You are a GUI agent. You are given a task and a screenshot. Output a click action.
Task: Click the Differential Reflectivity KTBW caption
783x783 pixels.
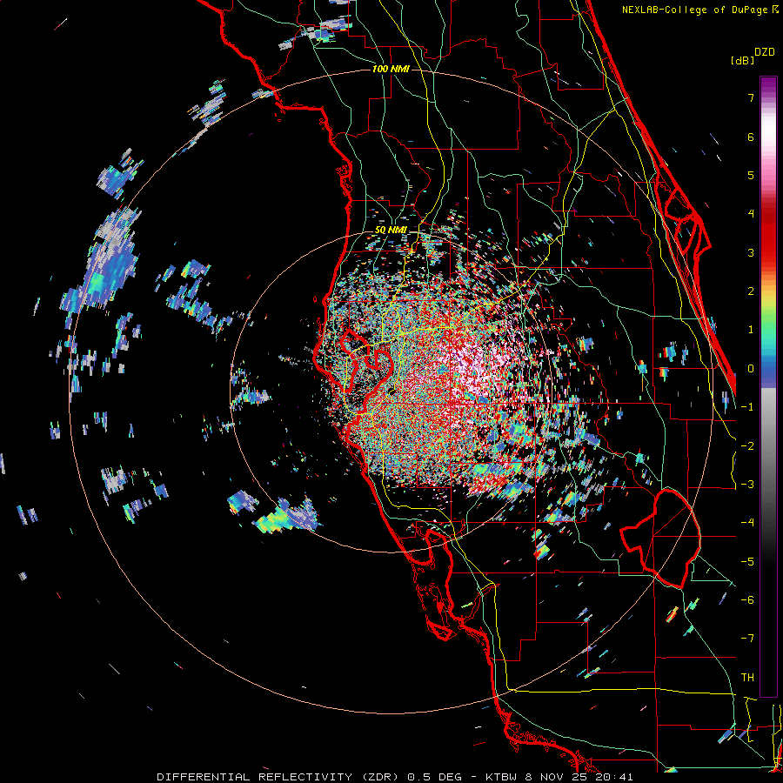(395, 777)
